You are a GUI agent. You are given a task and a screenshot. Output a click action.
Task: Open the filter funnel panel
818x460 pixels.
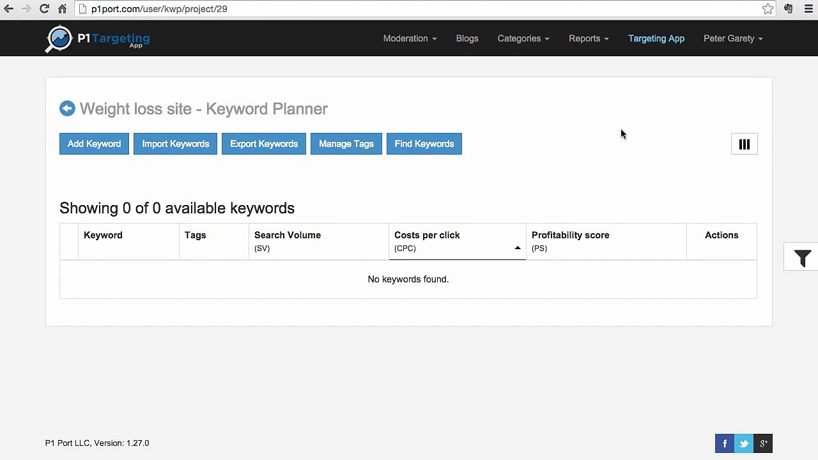802,257
